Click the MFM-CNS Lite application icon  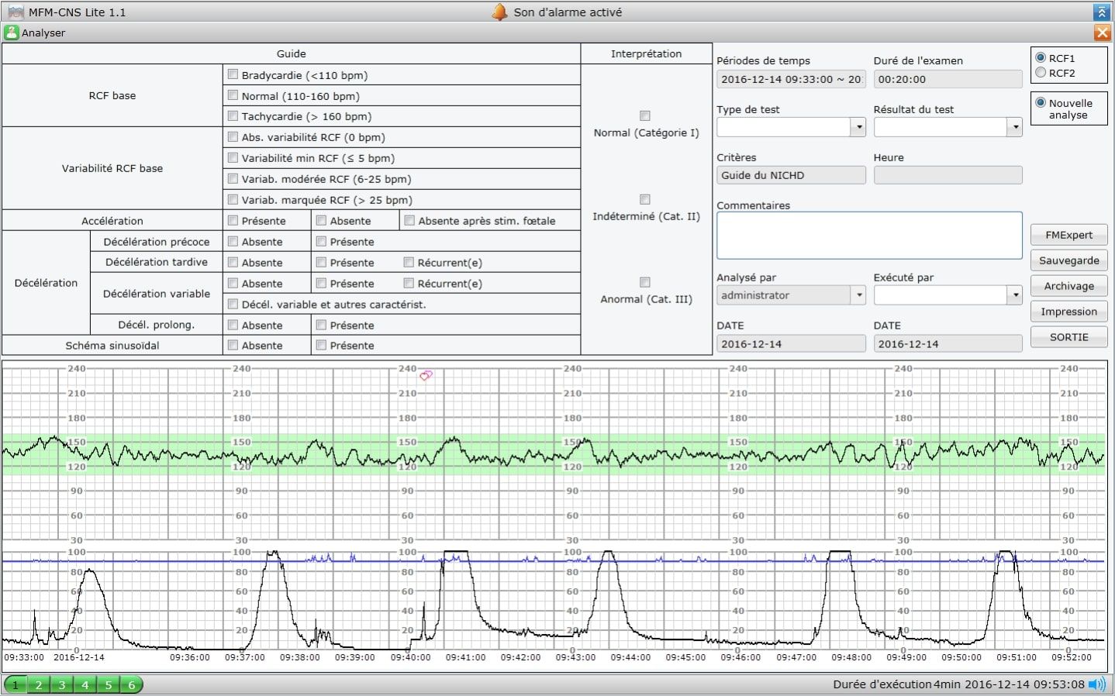click(x=16, y=12)
